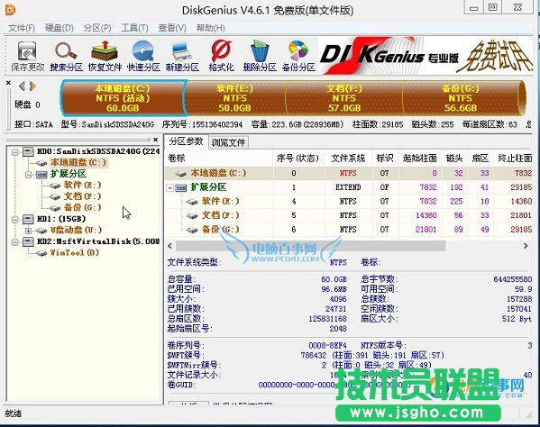Collapse the HD0 SanDisk tree node
The width and height of the screenshot is (540, 427).
pyautogui.click(x=14, y=151)
